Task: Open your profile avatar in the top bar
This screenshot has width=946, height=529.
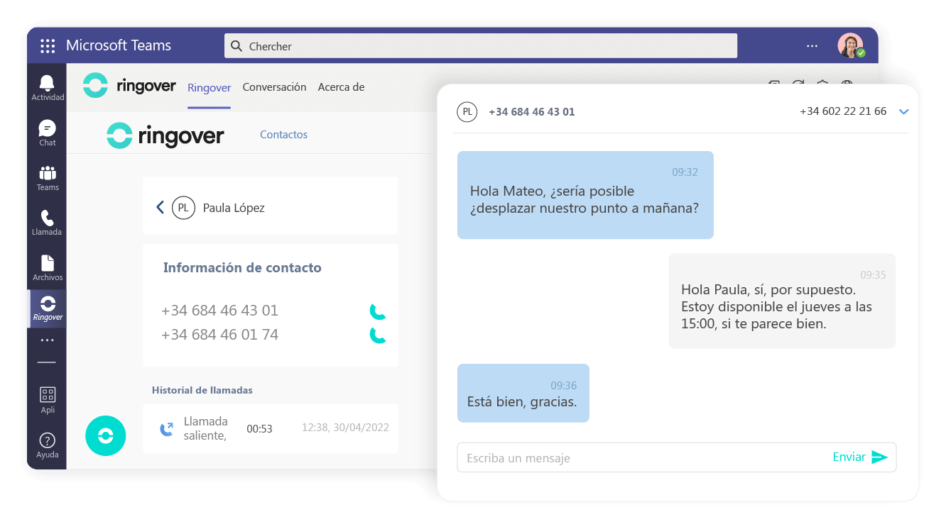Action: coord(851,45)
